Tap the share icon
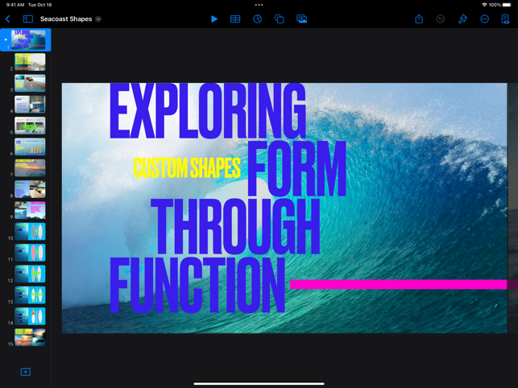This screenshot has height=388, width=518. click(419, 19)
